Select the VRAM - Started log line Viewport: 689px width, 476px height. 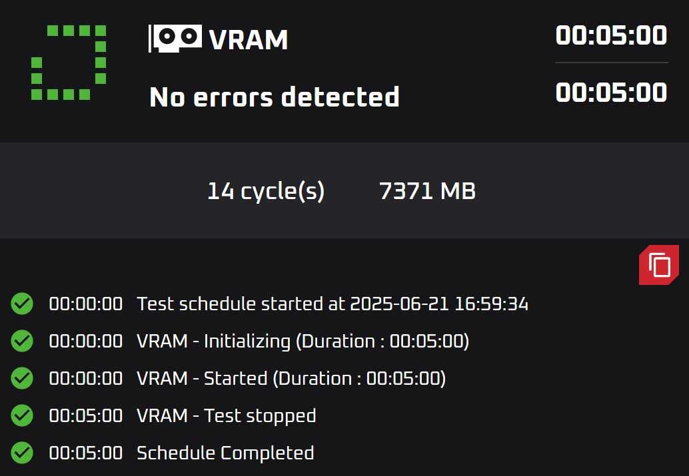tap(247, 379)
